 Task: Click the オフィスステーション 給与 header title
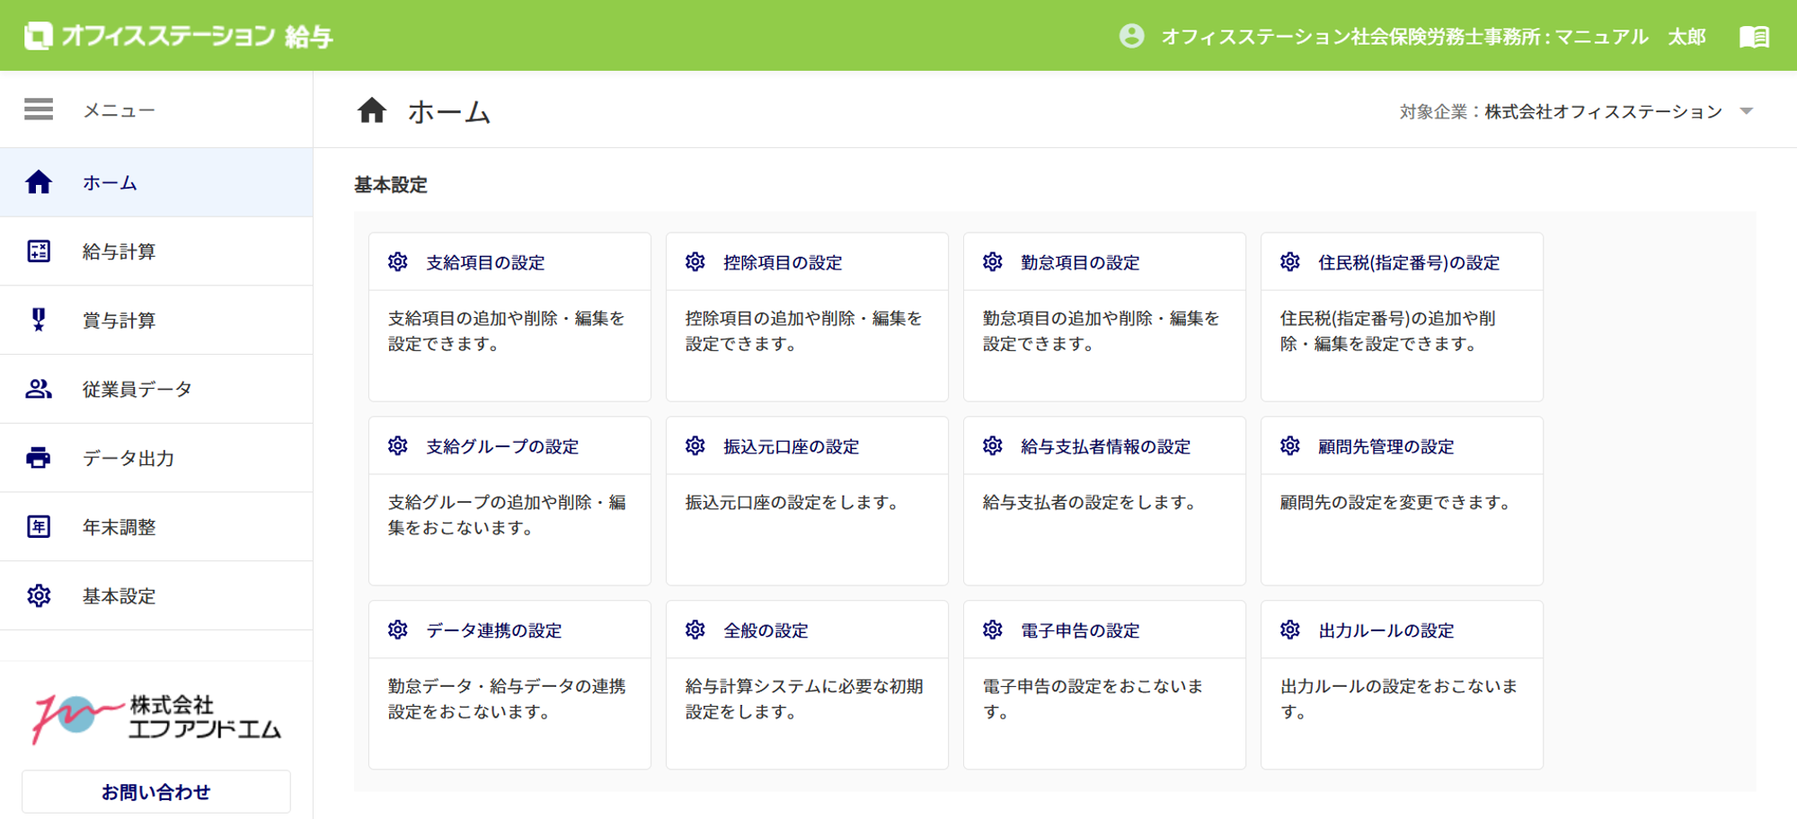click(x=197, y=36)
